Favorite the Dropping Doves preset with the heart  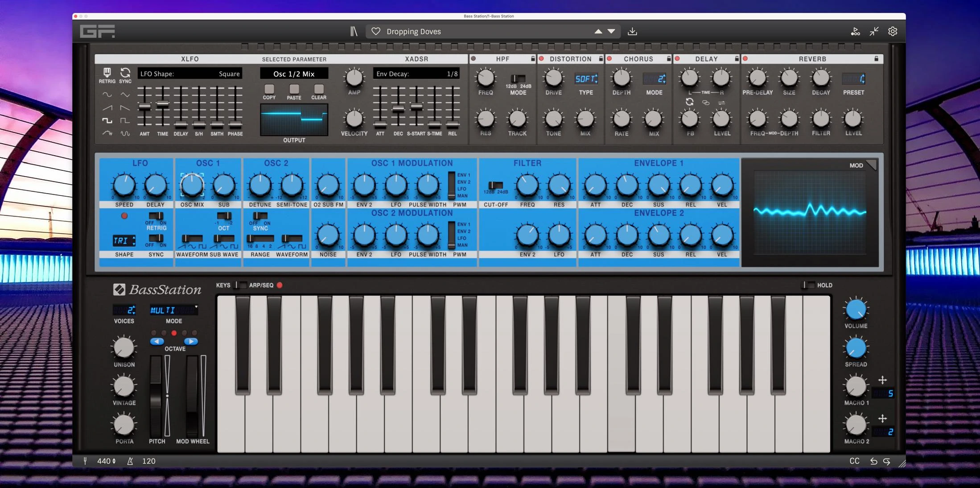pyautogui.click(x=376, y=31)
